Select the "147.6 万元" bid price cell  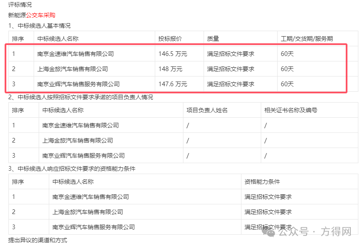tap(173, 84)
